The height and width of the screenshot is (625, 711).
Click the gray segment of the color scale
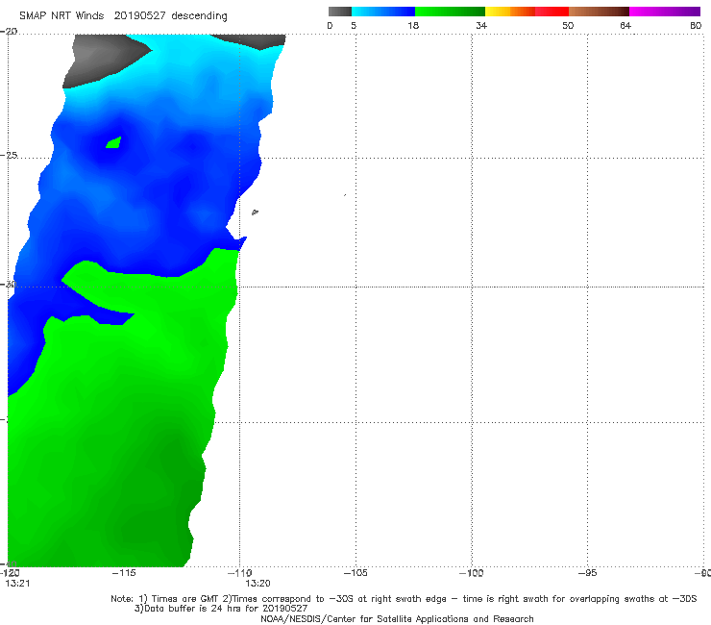340,12
